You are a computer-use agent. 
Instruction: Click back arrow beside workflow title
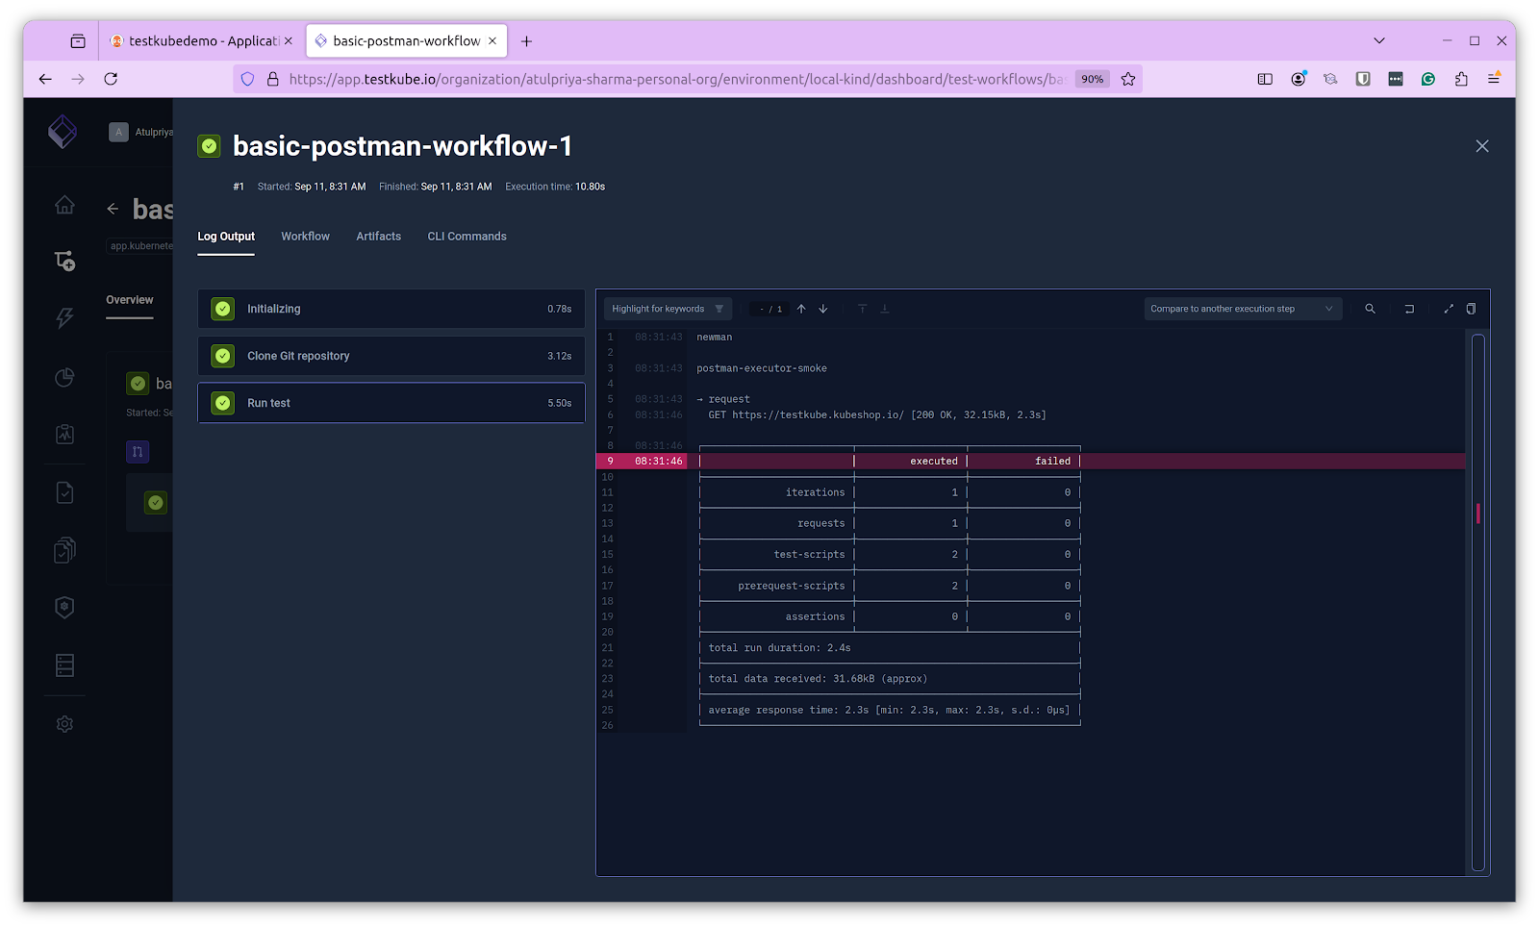113,209
